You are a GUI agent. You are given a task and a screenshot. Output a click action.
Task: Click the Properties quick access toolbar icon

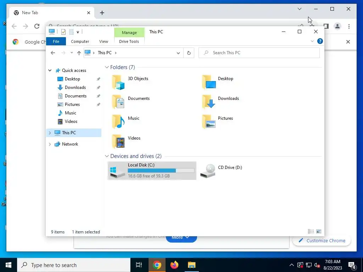click(x=63, y=32)
